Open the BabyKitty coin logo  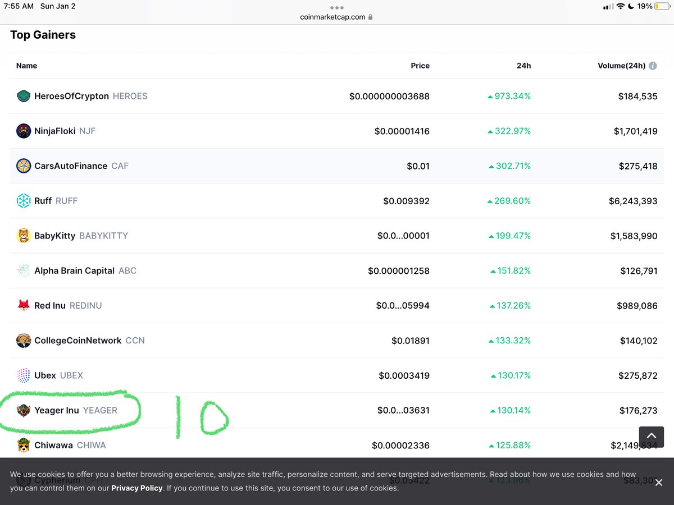click(24, 236)
